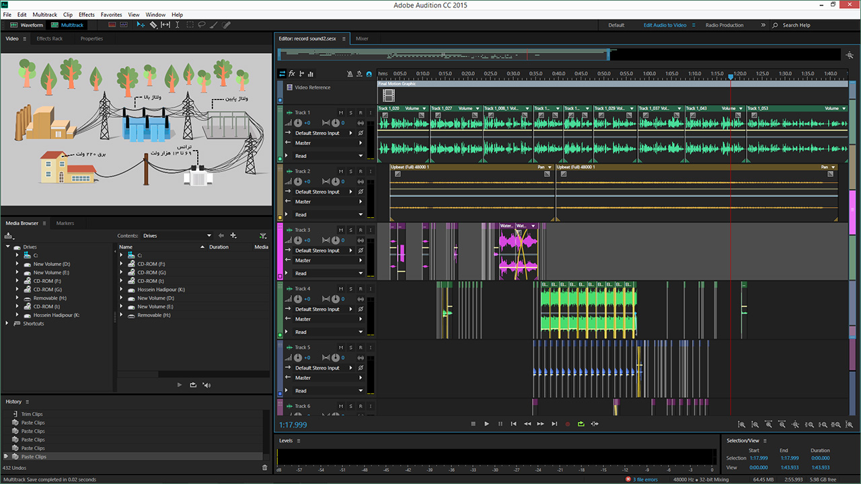Image resolution: width=861 pixels, height=484 pixels.
Task: Show Spectral Pitch Display
Action: (124, 25)
